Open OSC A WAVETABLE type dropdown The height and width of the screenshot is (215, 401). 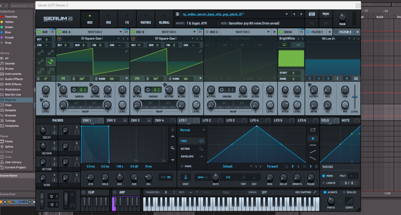point(121,32)
